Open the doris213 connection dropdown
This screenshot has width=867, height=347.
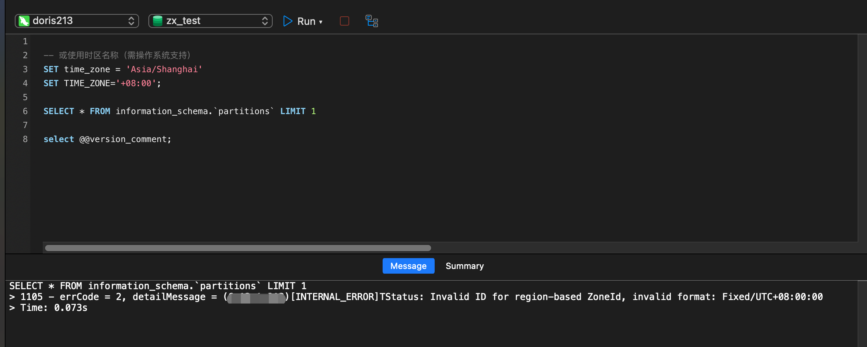[131, 21]
